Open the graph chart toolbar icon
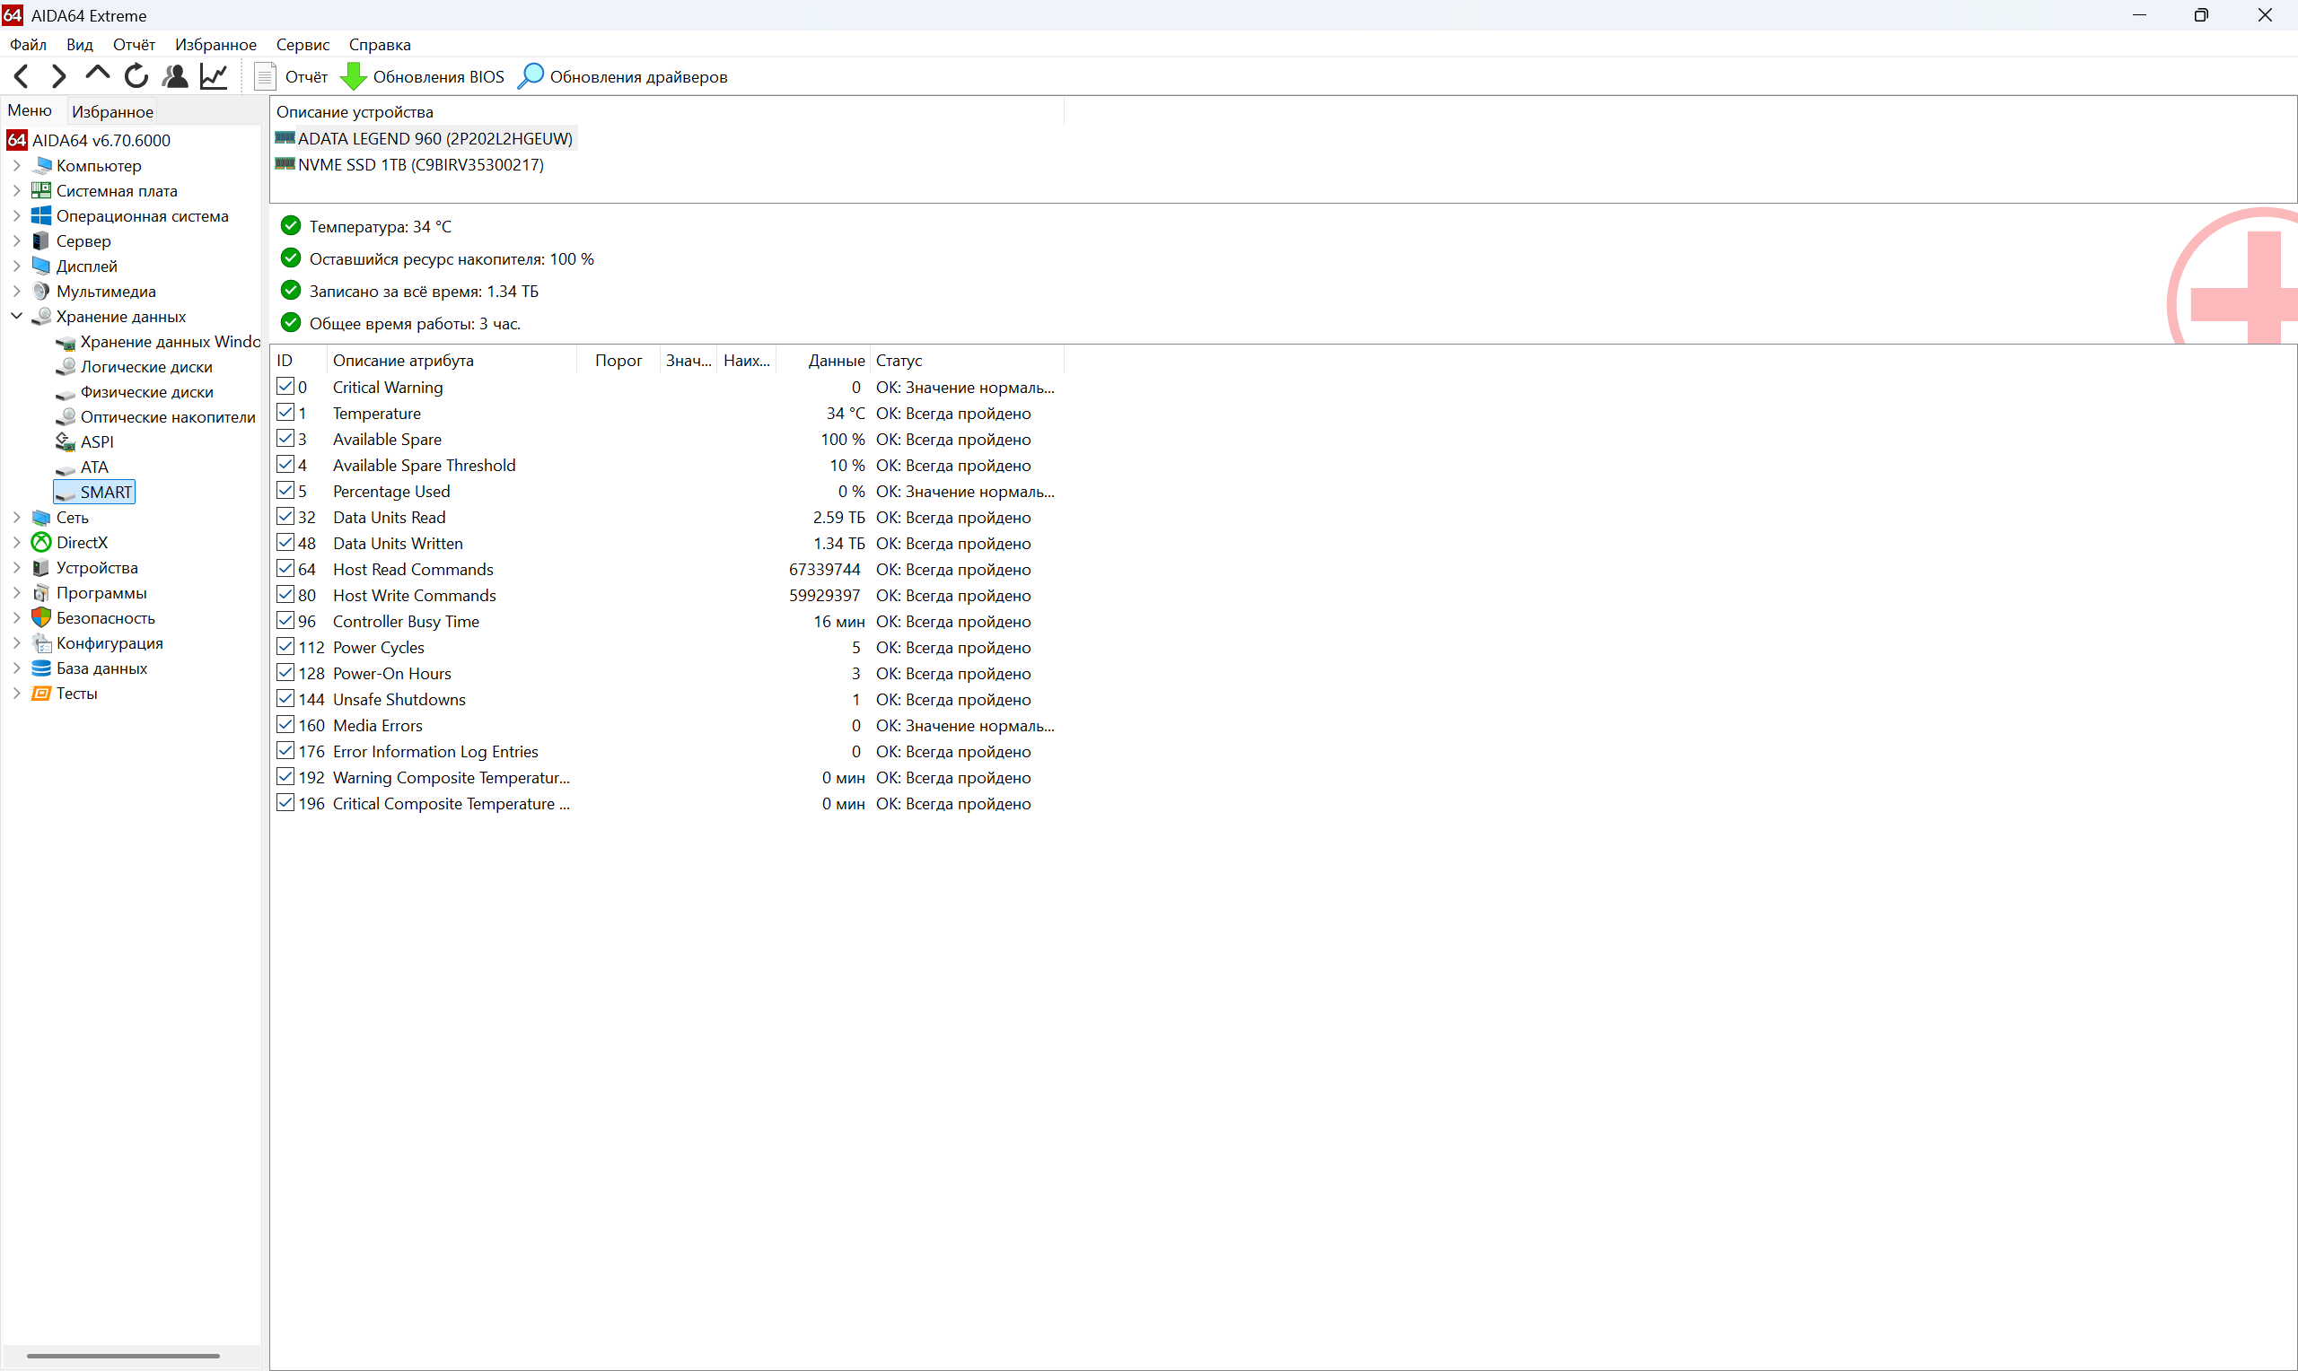Image resolution: width=2298 pixels, height=1371 pixels. click(214, 75)
